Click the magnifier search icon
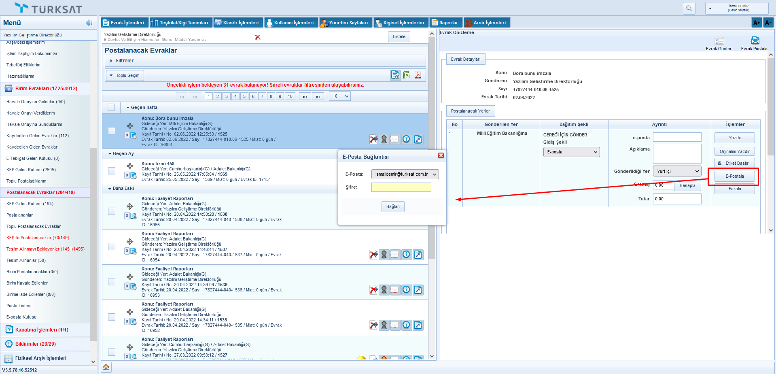 [x=689, y=8]
